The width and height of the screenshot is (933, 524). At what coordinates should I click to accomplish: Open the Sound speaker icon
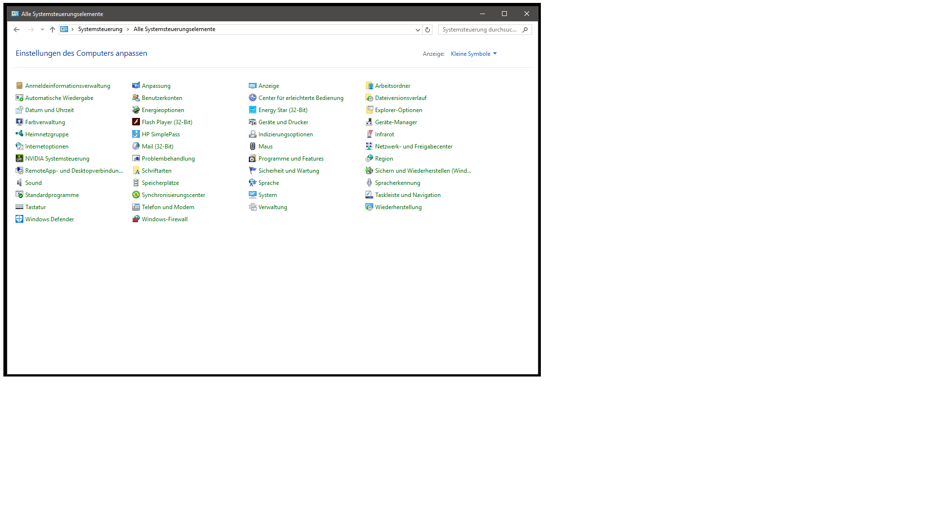click(19, 182)
